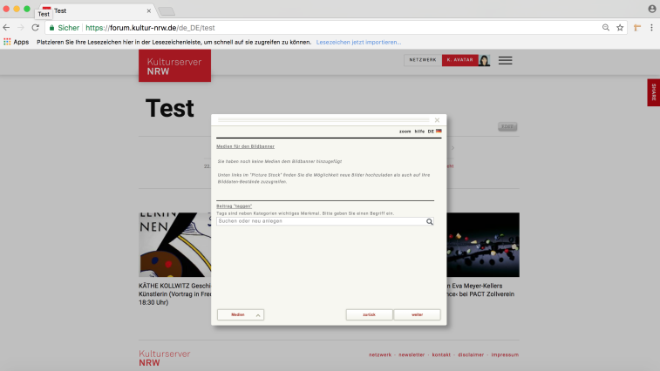Click the browser back arrow
660x371 pixels.
(7, 28)
